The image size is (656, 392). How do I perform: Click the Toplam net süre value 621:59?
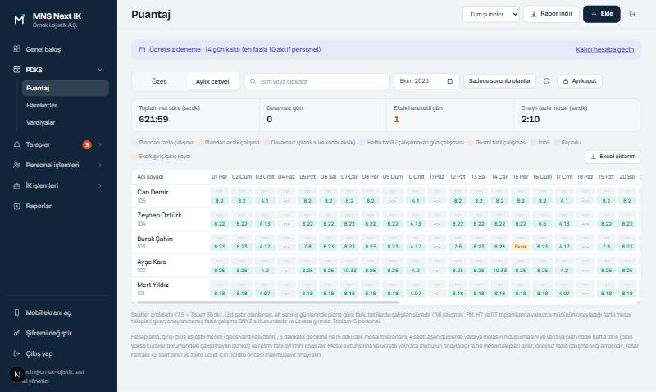click(x=153, y=119)
